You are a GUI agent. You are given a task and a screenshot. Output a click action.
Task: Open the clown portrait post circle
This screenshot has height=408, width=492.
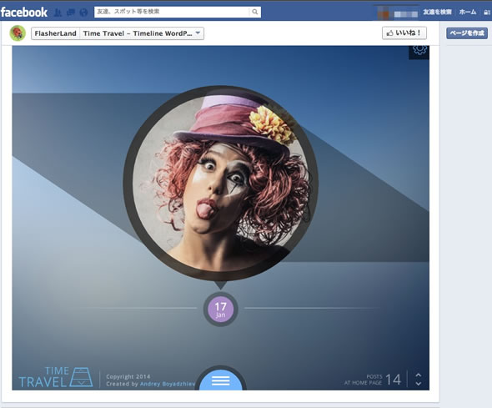tap(221, 183)
